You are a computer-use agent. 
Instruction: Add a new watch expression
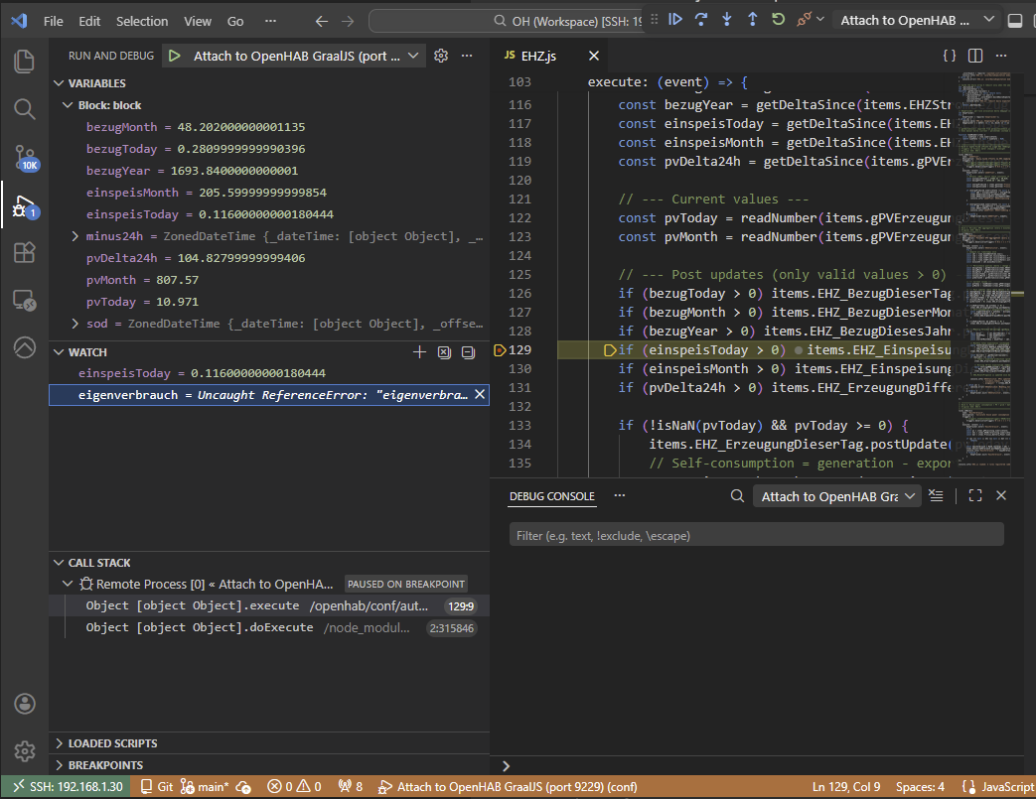[419, 352]
